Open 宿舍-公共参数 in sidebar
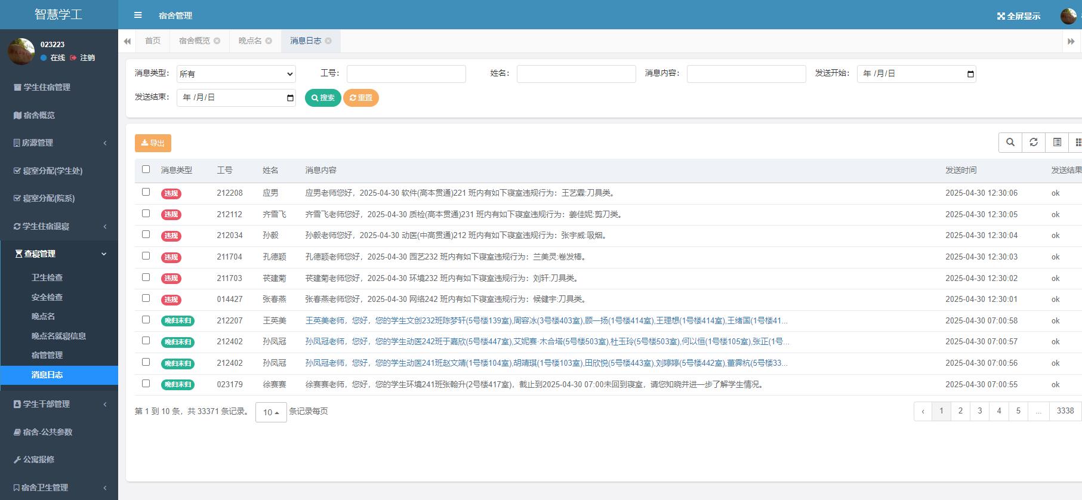The image size is (1082, 500). tap(59, 432)
